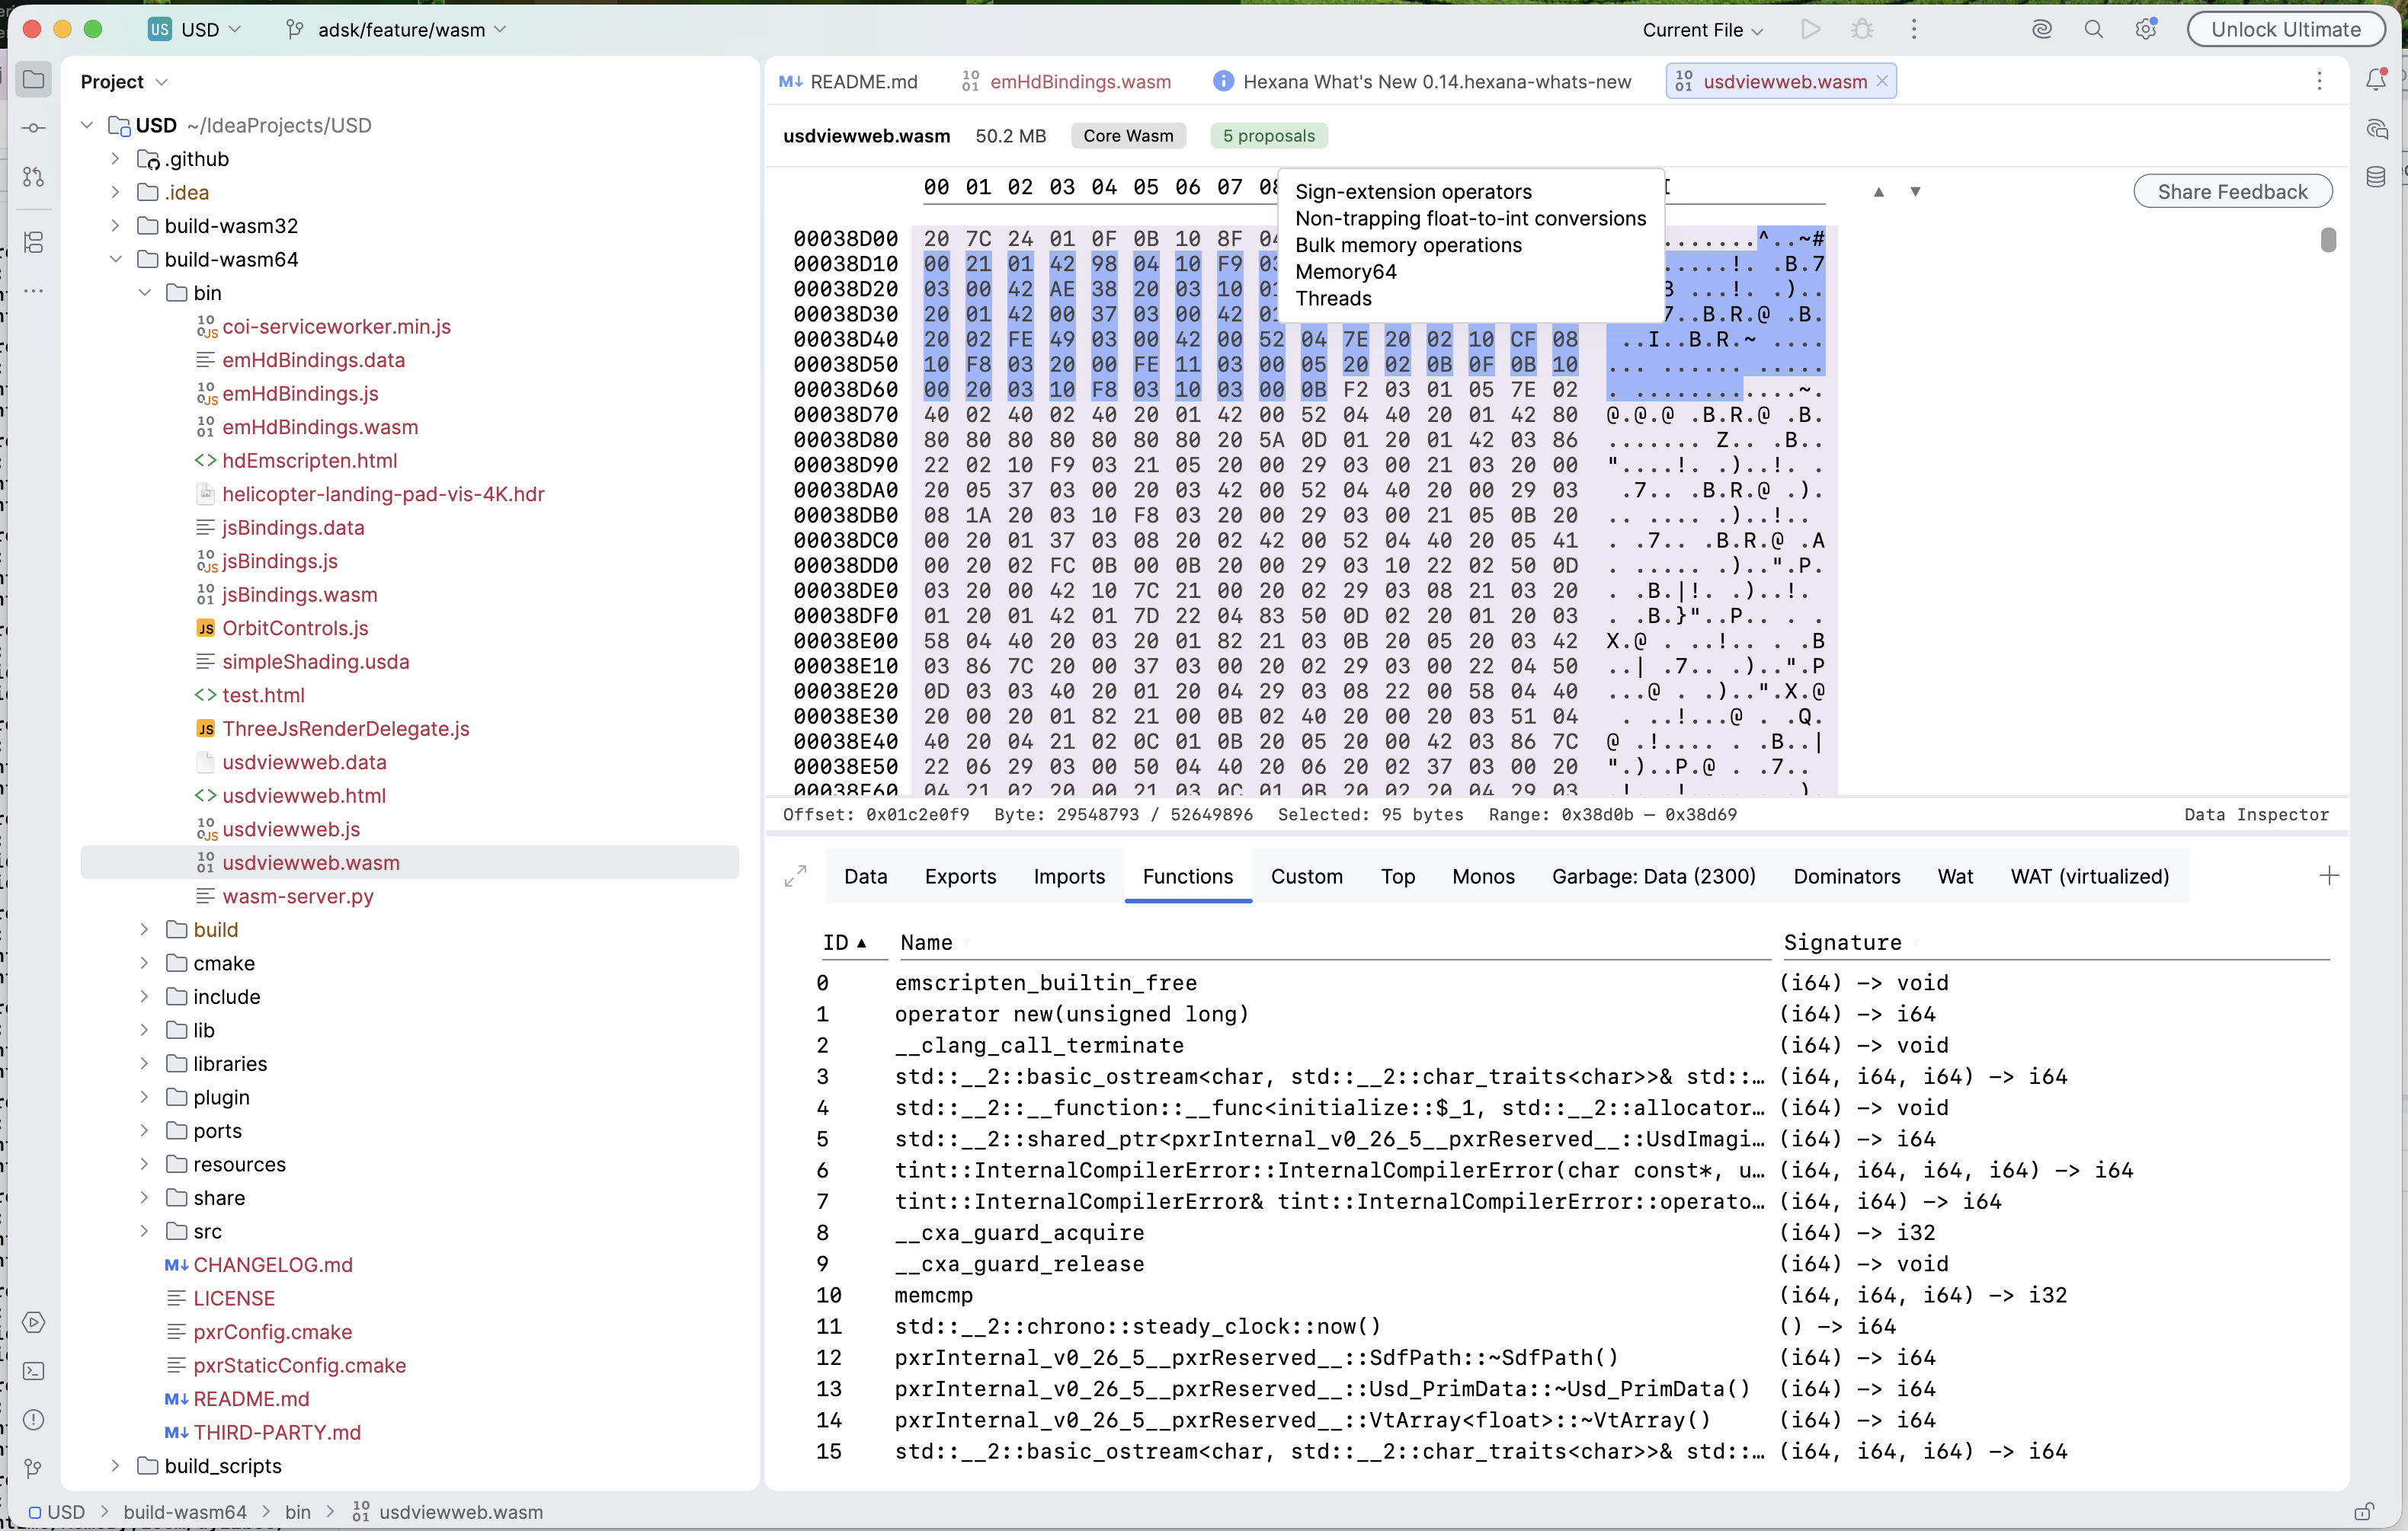Open the AI assistant swirl icon

pos(2042,29)
